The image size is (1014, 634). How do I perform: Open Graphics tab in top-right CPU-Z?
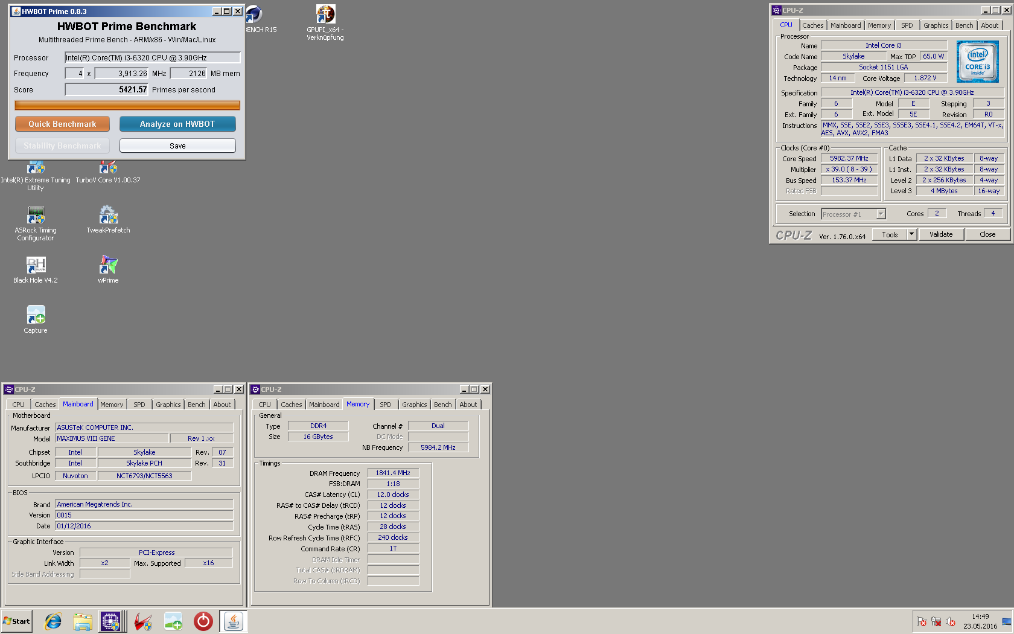click(936, 25)
